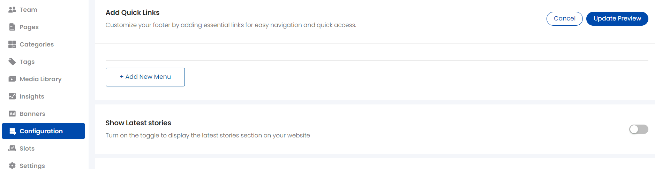Click the Categories grid icon
The image size is (655, 169).
pyautogui.click(x=12, y=44)
